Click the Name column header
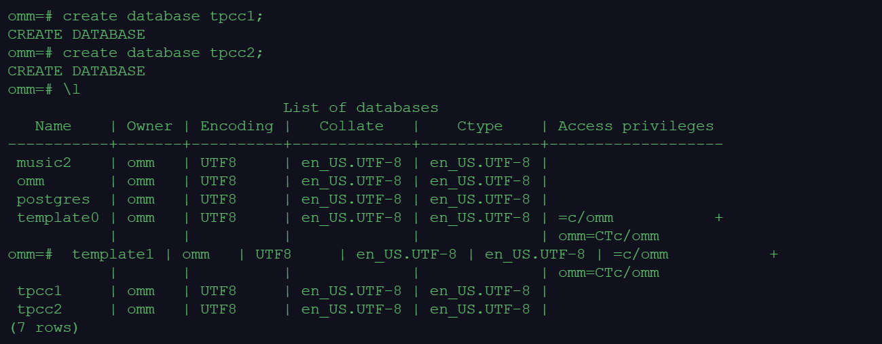882x344 pixels. tap(53, 126)
